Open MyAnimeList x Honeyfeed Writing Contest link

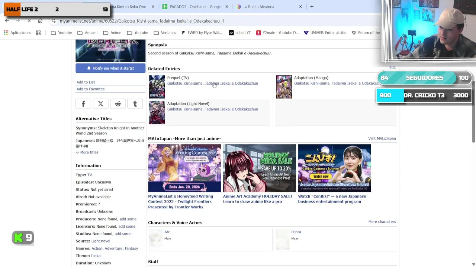pyautogui.click(x=181, y=202)
